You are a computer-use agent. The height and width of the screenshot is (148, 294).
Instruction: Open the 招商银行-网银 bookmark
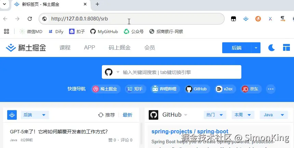click(x=166, y=31)
